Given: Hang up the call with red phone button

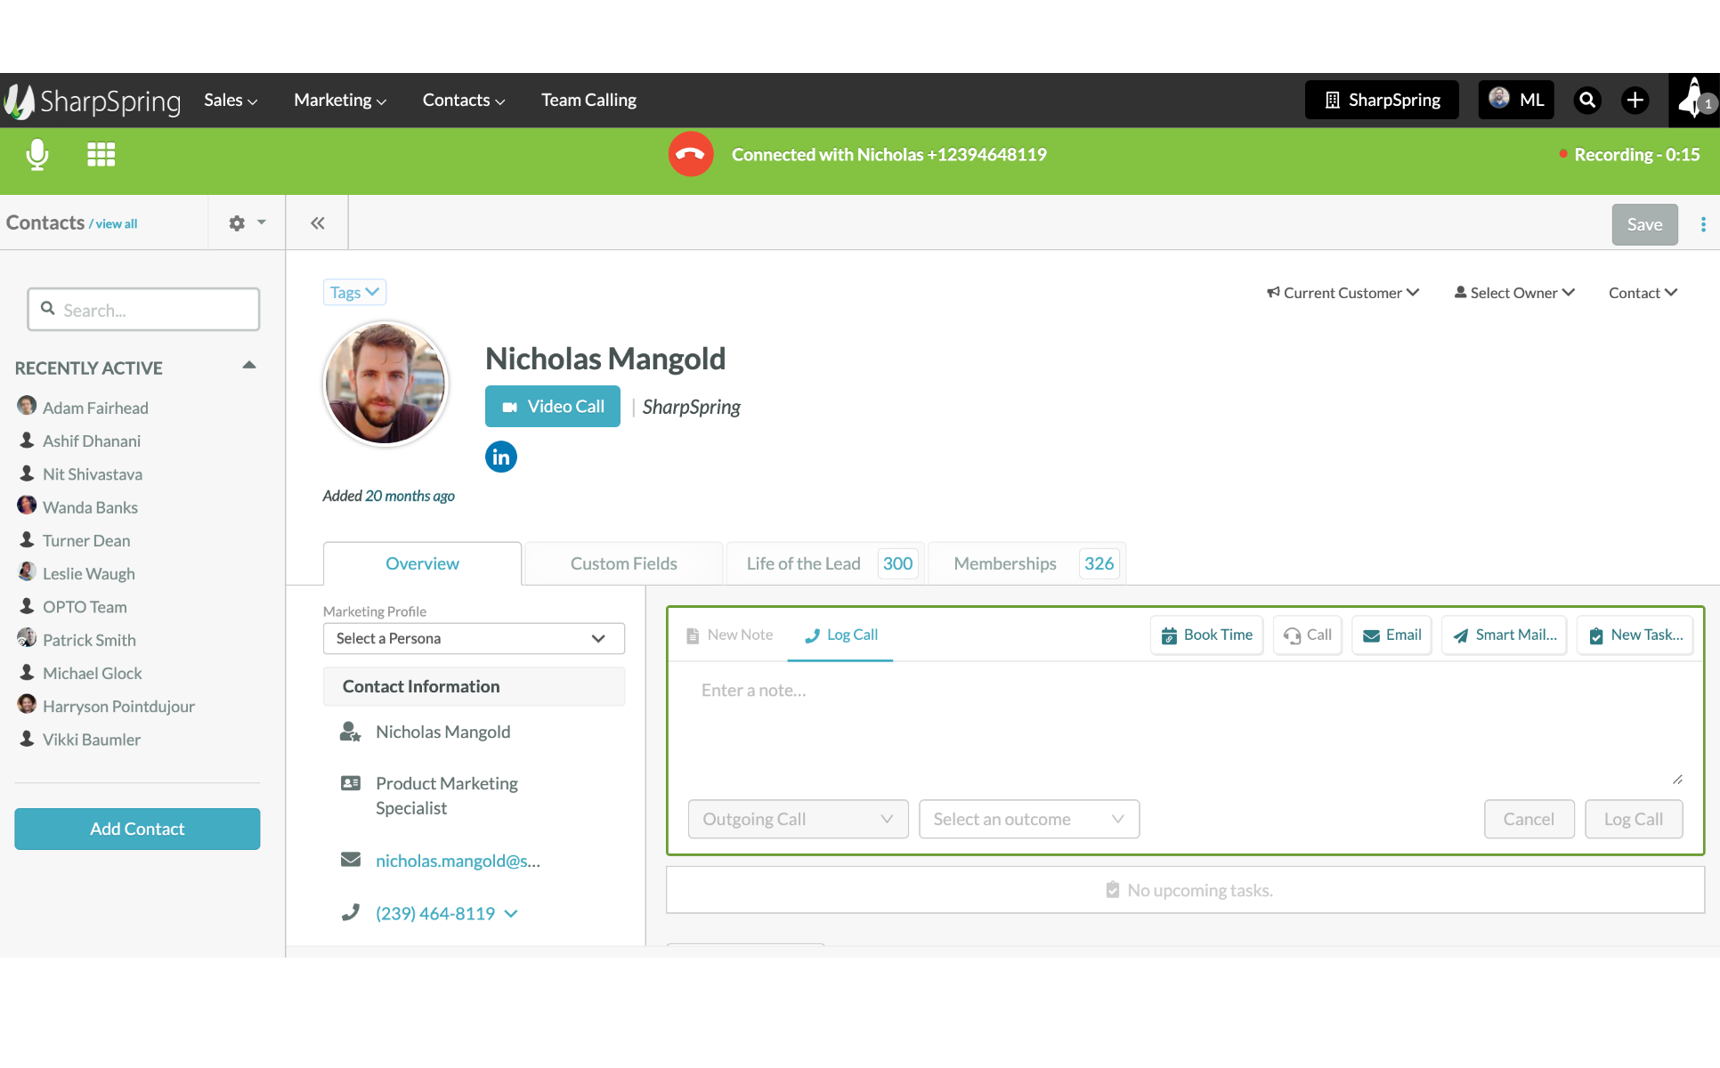Looking at the screenshot, I should pos(690,155).
